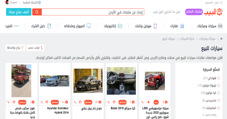Image resolution: width=227 pixels, height=119 pixels.
Task: Open كيا سيراتو Basic 2019 title
Action: (123, 108)
